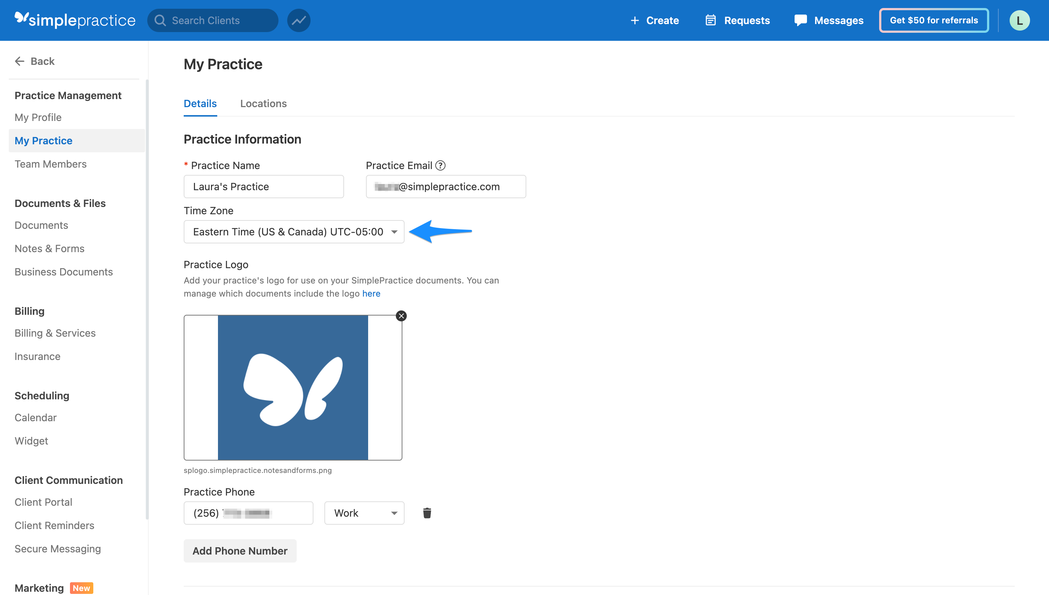Click the back arrow to return
1049x595 pixels.
[x=19, y=61]
